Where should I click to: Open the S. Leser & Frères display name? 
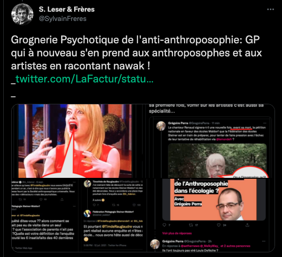click(67, 9)
